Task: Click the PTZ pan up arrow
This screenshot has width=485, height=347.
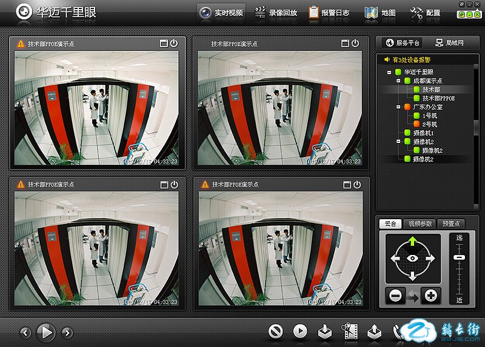Action: (413, 242)
